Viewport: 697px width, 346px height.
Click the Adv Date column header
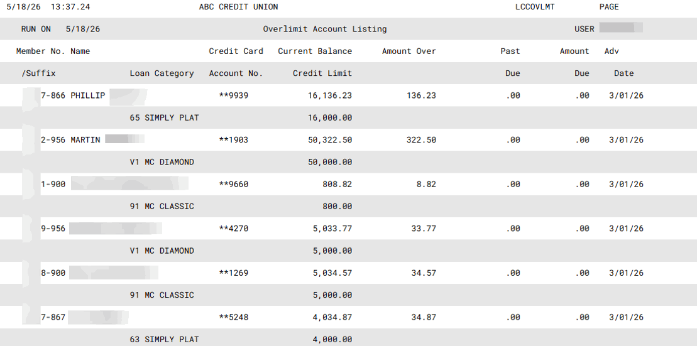click(x=619, y=63)
